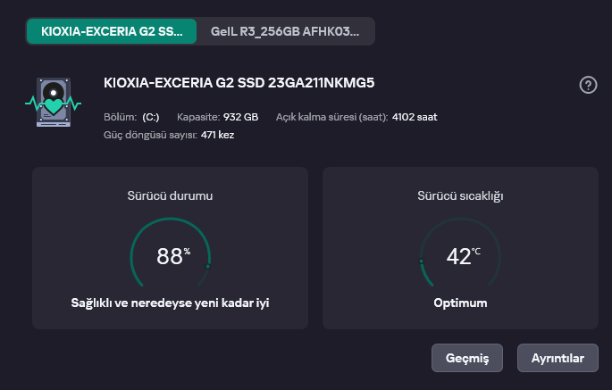
Task: Click the 88 percent number readout
Action: click(x=170, y=257)
